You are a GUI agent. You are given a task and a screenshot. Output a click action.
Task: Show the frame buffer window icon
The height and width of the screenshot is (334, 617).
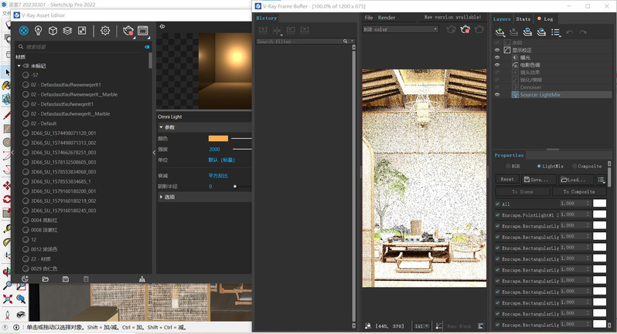pos(143,31)
